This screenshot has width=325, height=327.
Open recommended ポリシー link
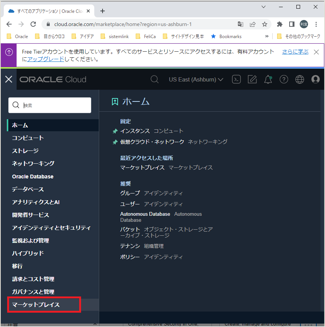[x=130, y=257]
